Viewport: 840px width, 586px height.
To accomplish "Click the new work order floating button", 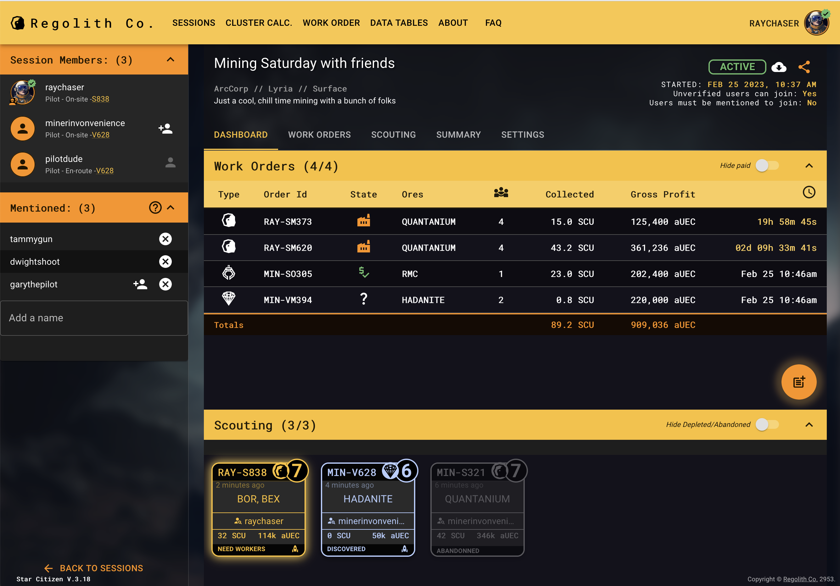I will coord(799,382).
